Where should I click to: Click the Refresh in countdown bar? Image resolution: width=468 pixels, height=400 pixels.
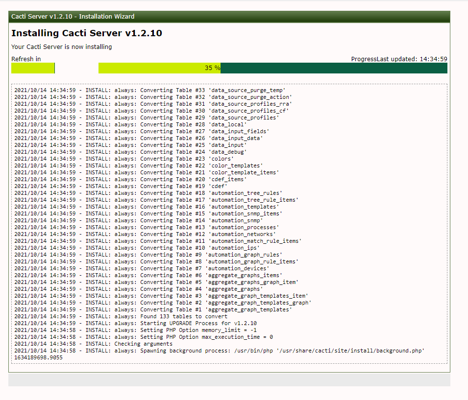coord(33,68)
